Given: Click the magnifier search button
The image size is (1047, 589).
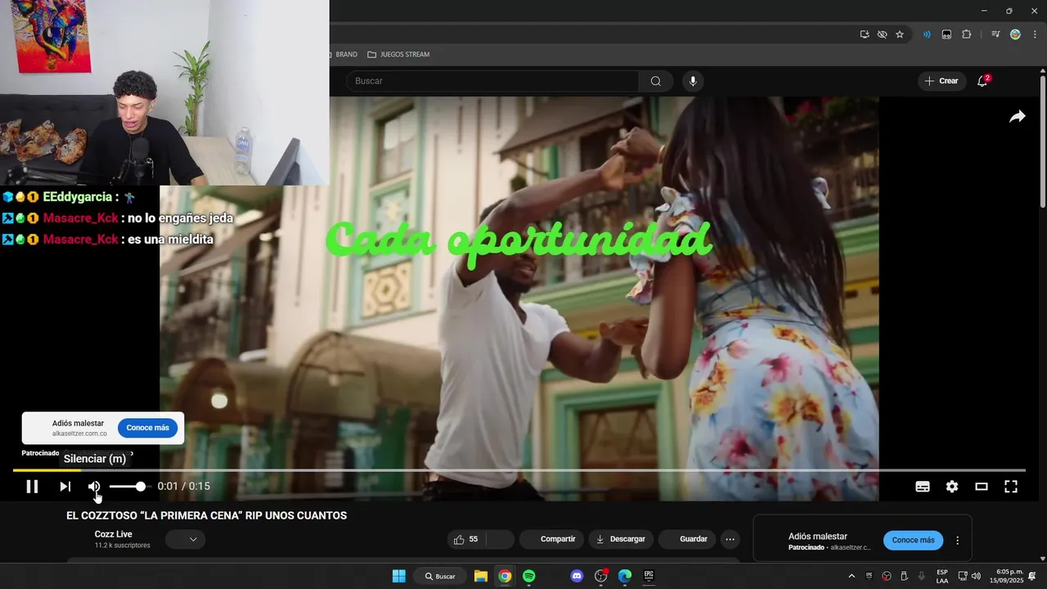Looking at the screenshot, I should [x=656, y=81].
